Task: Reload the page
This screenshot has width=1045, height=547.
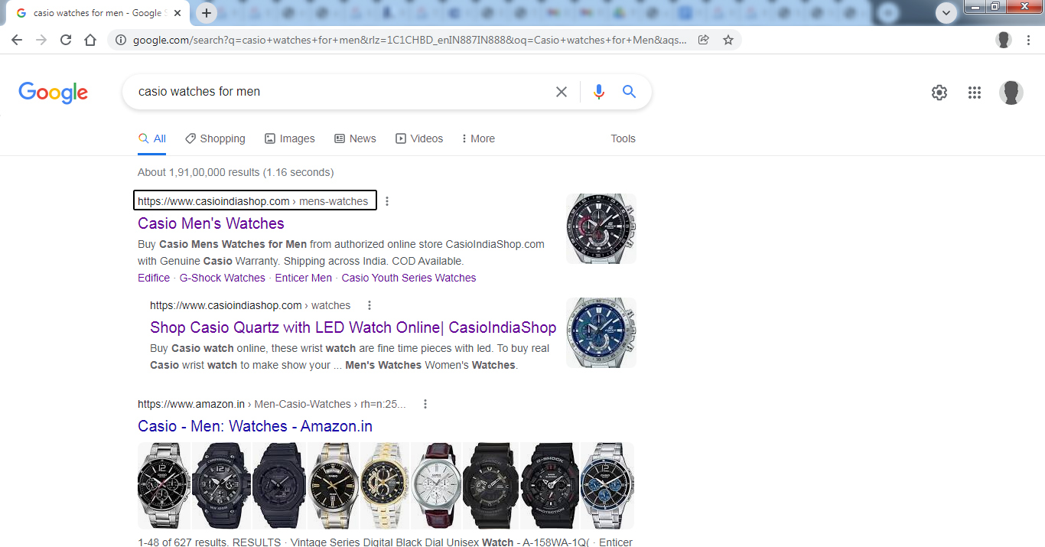Action: (66, 40)
